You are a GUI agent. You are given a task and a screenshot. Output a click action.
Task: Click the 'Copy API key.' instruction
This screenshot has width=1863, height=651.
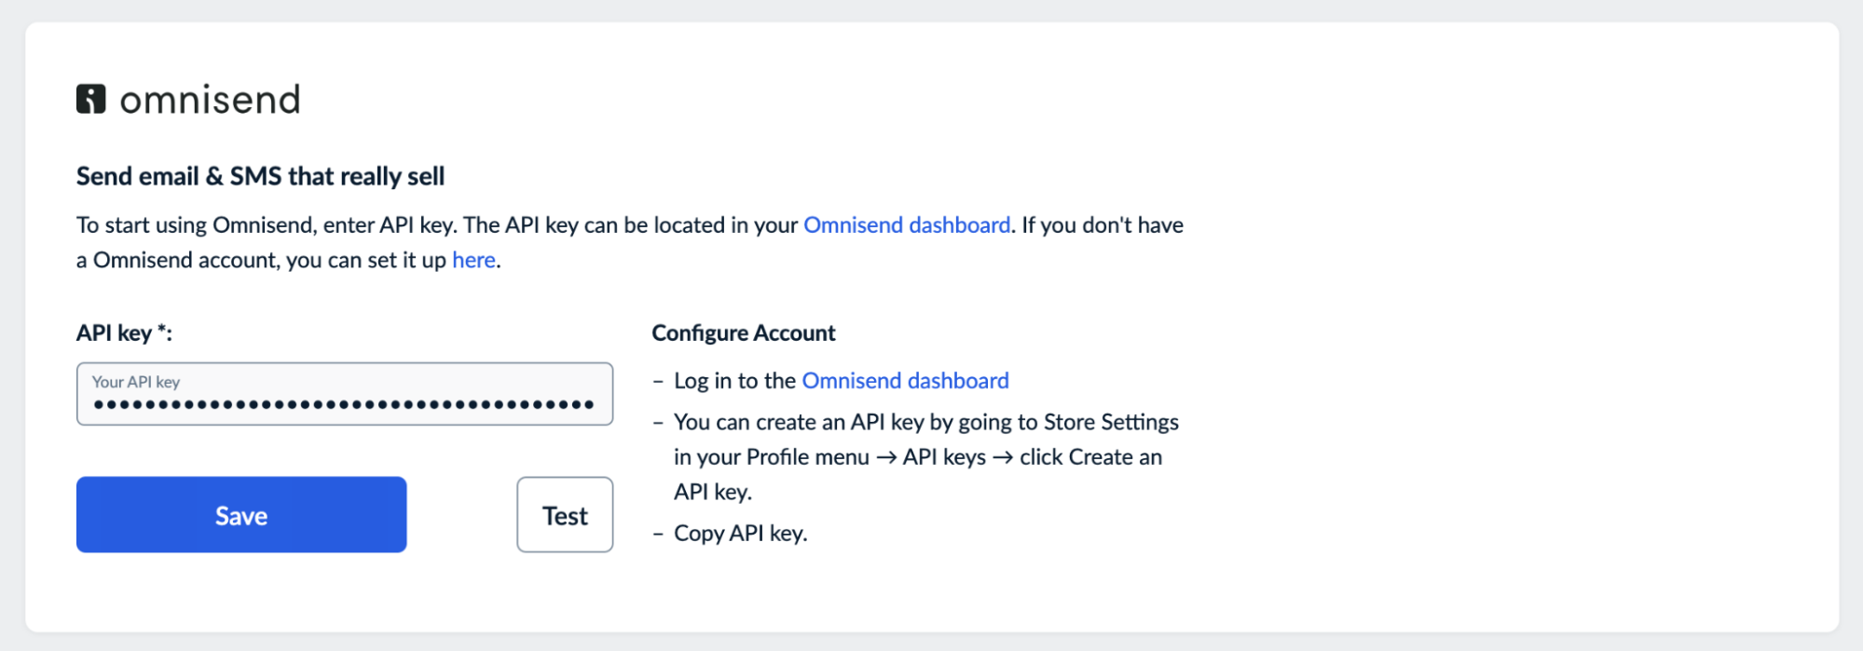click(740, 534)
